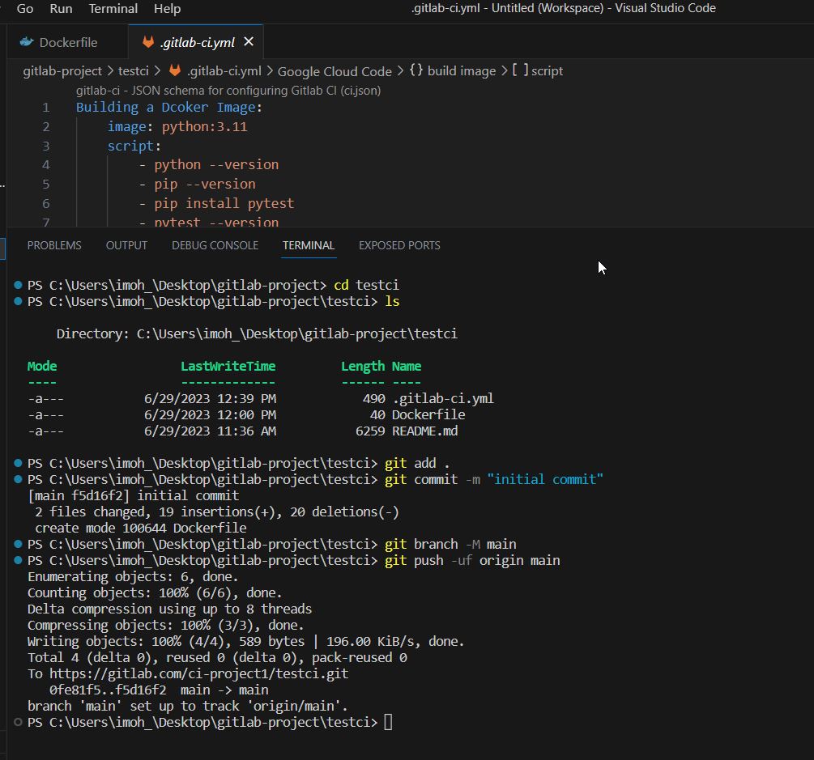This screenshot has width=814, height=760.
Task: Click the decoration circle next to cd testci command
Action: pos(19,285)
